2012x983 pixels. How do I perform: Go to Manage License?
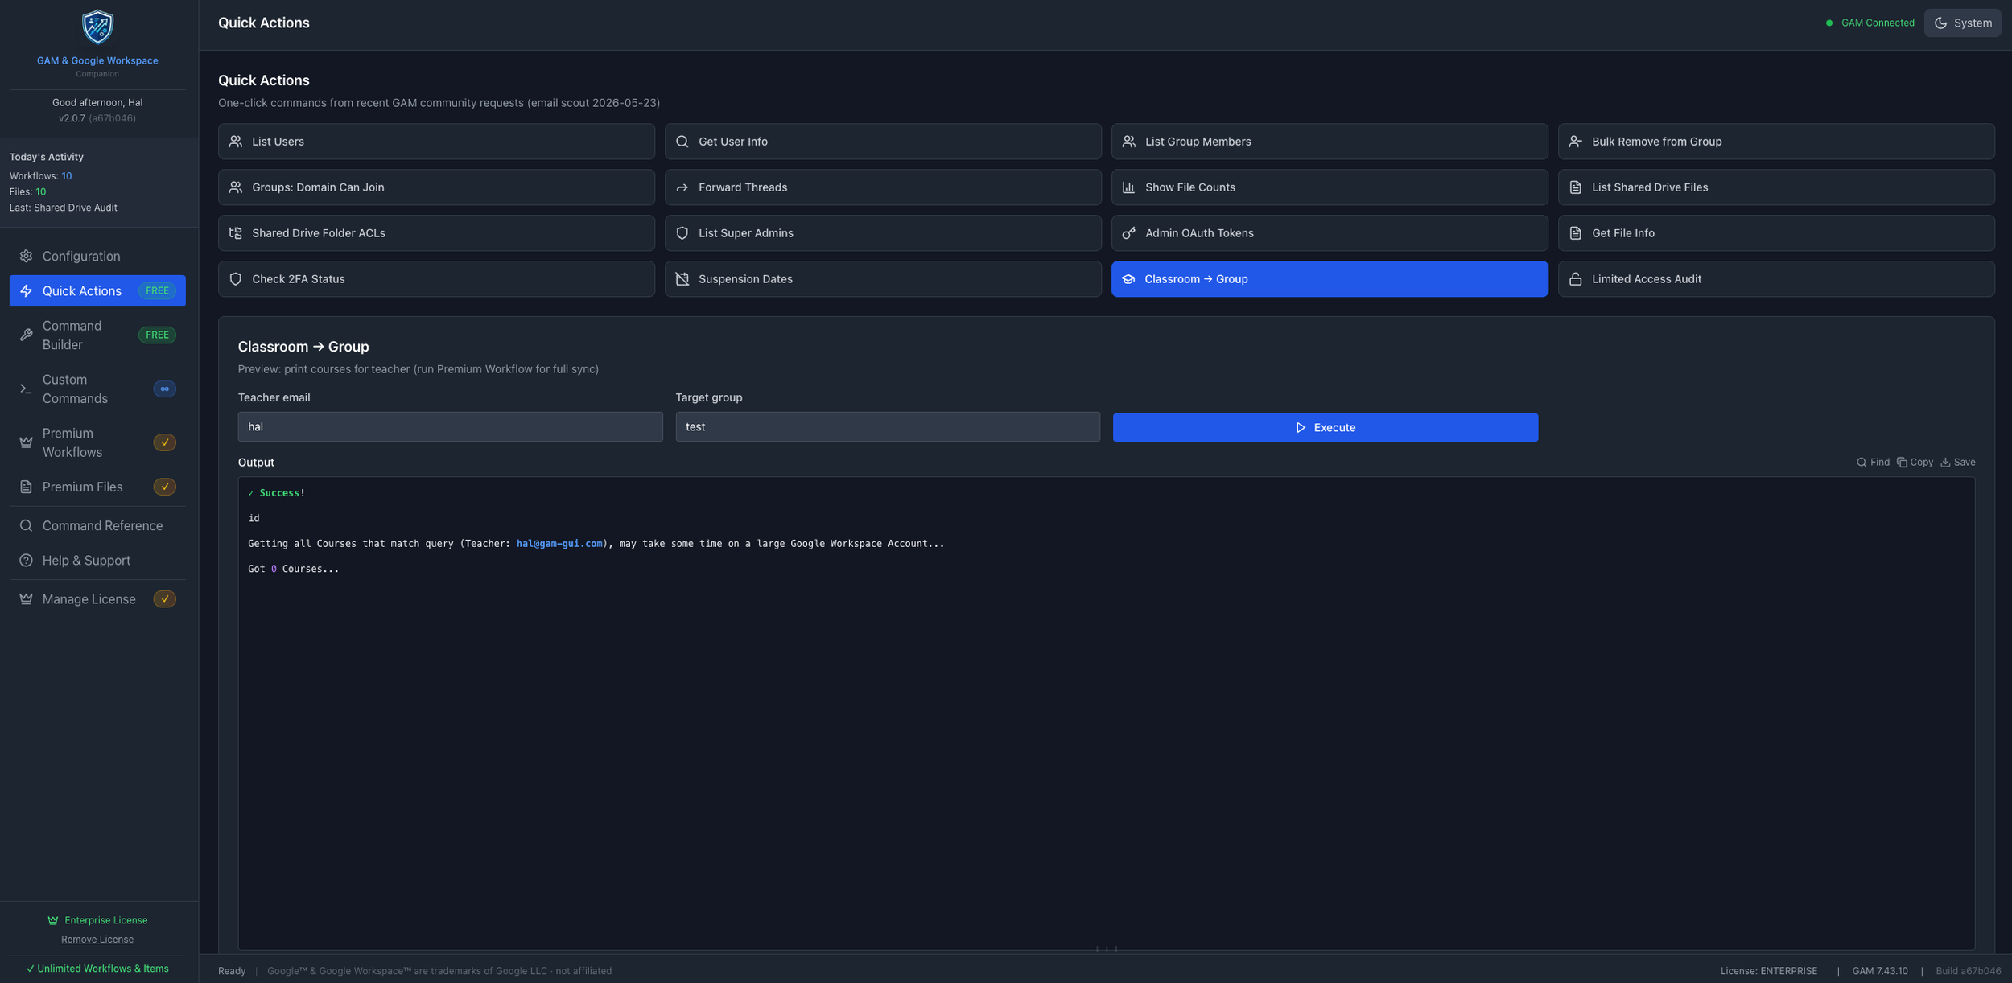[x=97, y=598]
